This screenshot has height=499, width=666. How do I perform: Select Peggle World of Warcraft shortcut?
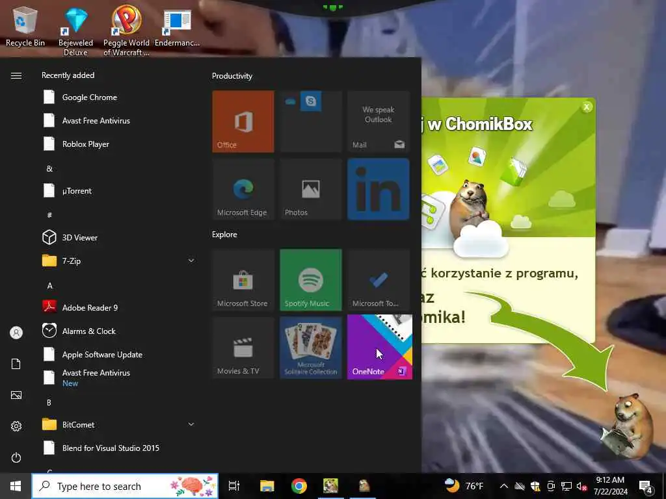[126, 31]
